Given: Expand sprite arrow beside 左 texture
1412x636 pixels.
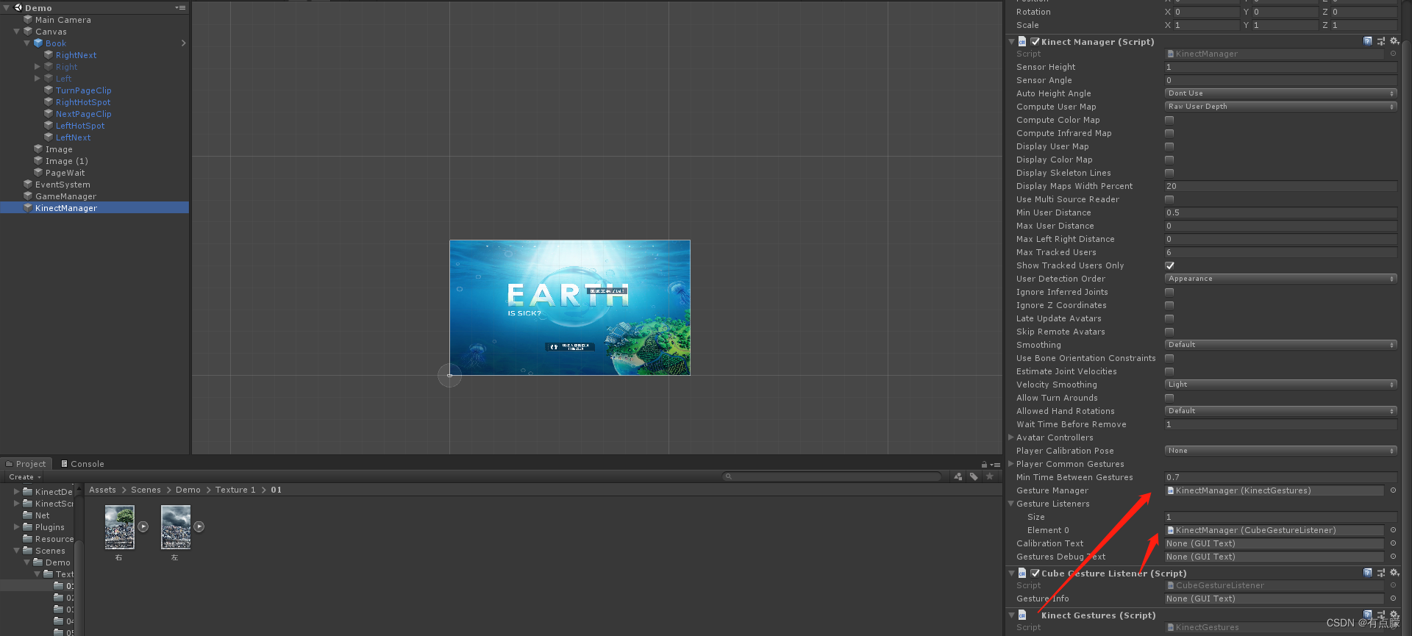Looking at the screenshot, I should coord(199,526).
